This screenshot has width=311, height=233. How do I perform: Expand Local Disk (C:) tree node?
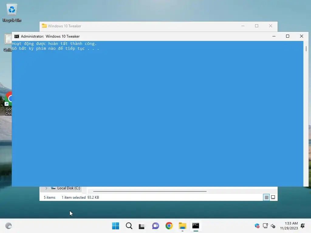(x=46, y=188)
